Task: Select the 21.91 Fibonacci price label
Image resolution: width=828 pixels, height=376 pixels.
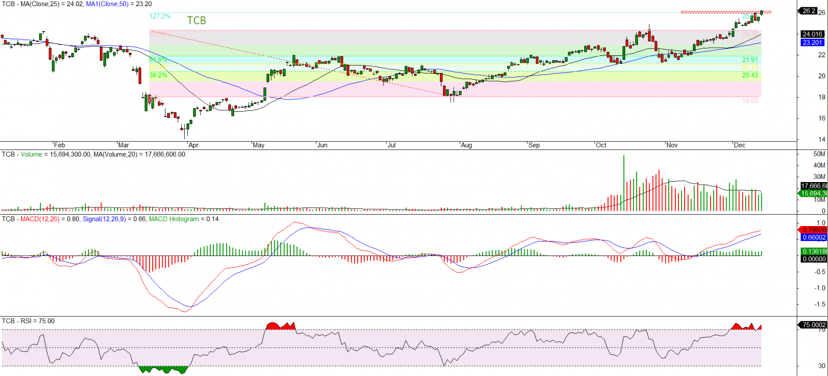Action: pos(750,59)
